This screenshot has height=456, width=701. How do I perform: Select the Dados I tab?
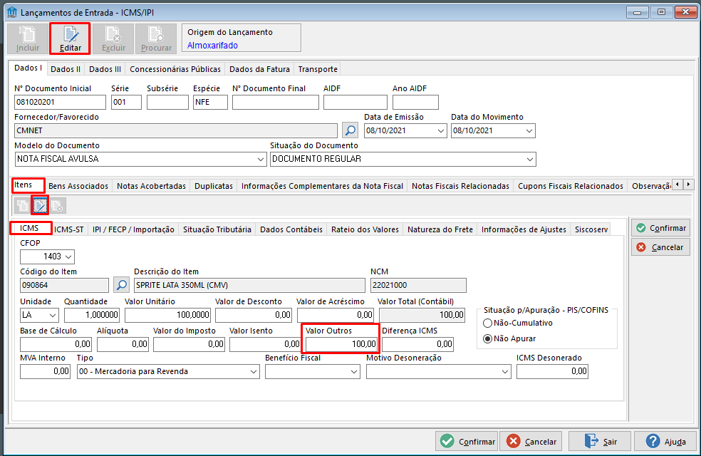(x=28, y=68)
